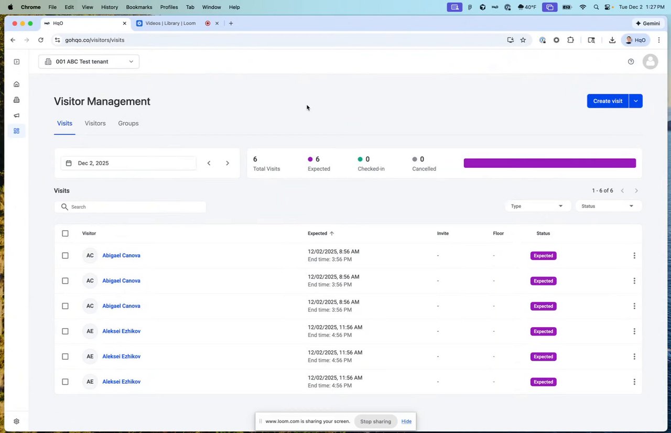Collapse the left sidebar panel icon
The height and width of the screenshot is (433, 671).
tap(17, 62)
